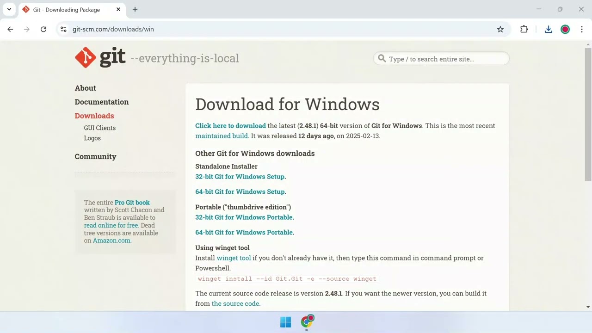Image resolution: width=592 pixels, height=333 pixels.
Task: Open 'read online for free' link
Action: (111, 225)
